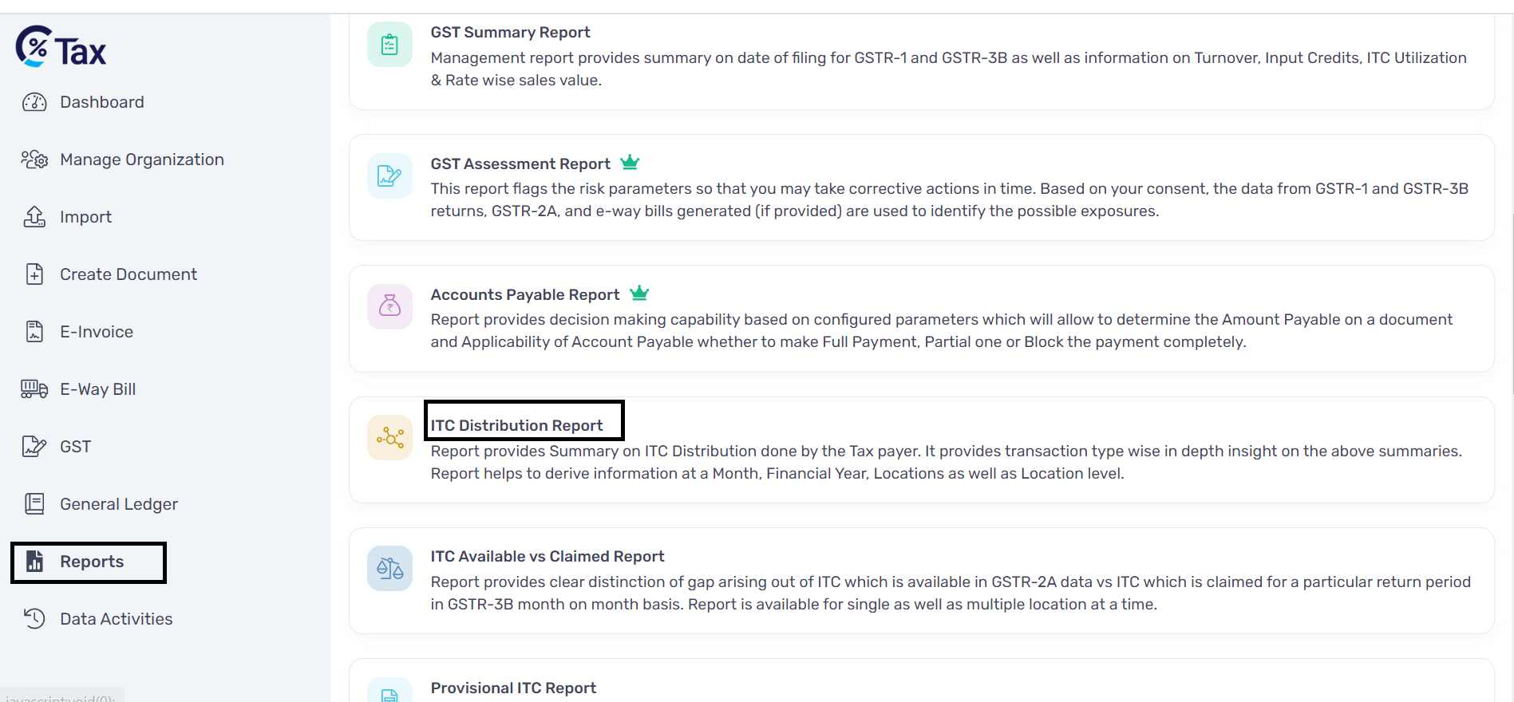Click the Data Activities history icon

pyautogui.click(x=34, y=619)
